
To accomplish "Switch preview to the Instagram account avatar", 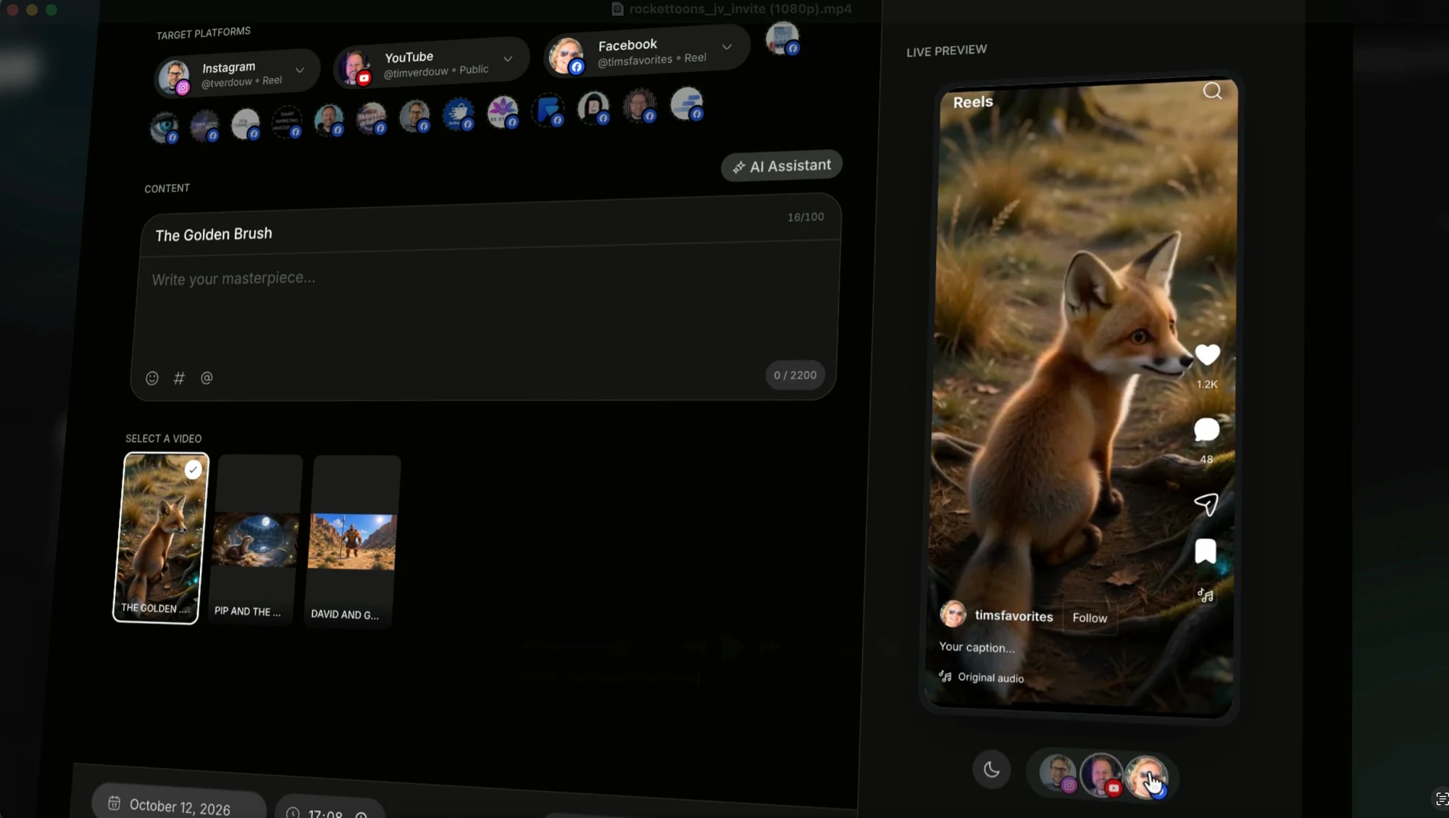I will (1058, 772).
